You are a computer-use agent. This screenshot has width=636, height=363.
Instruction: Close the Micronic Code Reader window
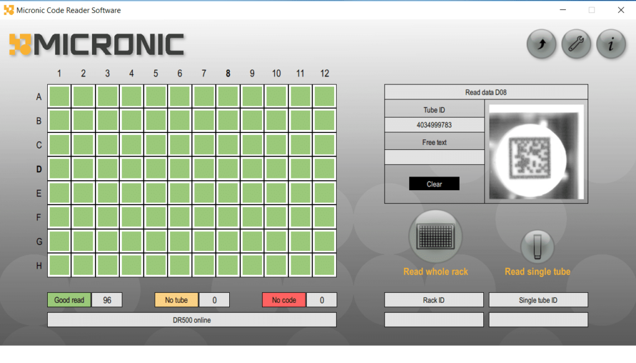(621, 10)
